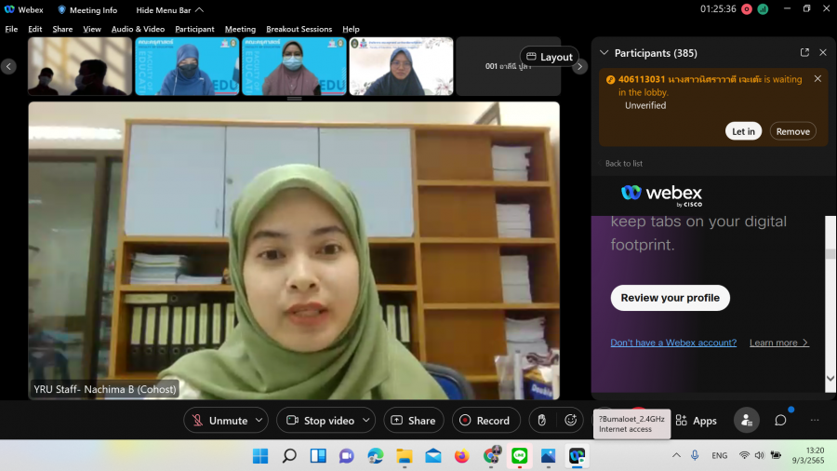The width and height of the screenshot is (837, 471).
Task: Expand audio options arrow beside Unmute
Action: pos(259,421)
